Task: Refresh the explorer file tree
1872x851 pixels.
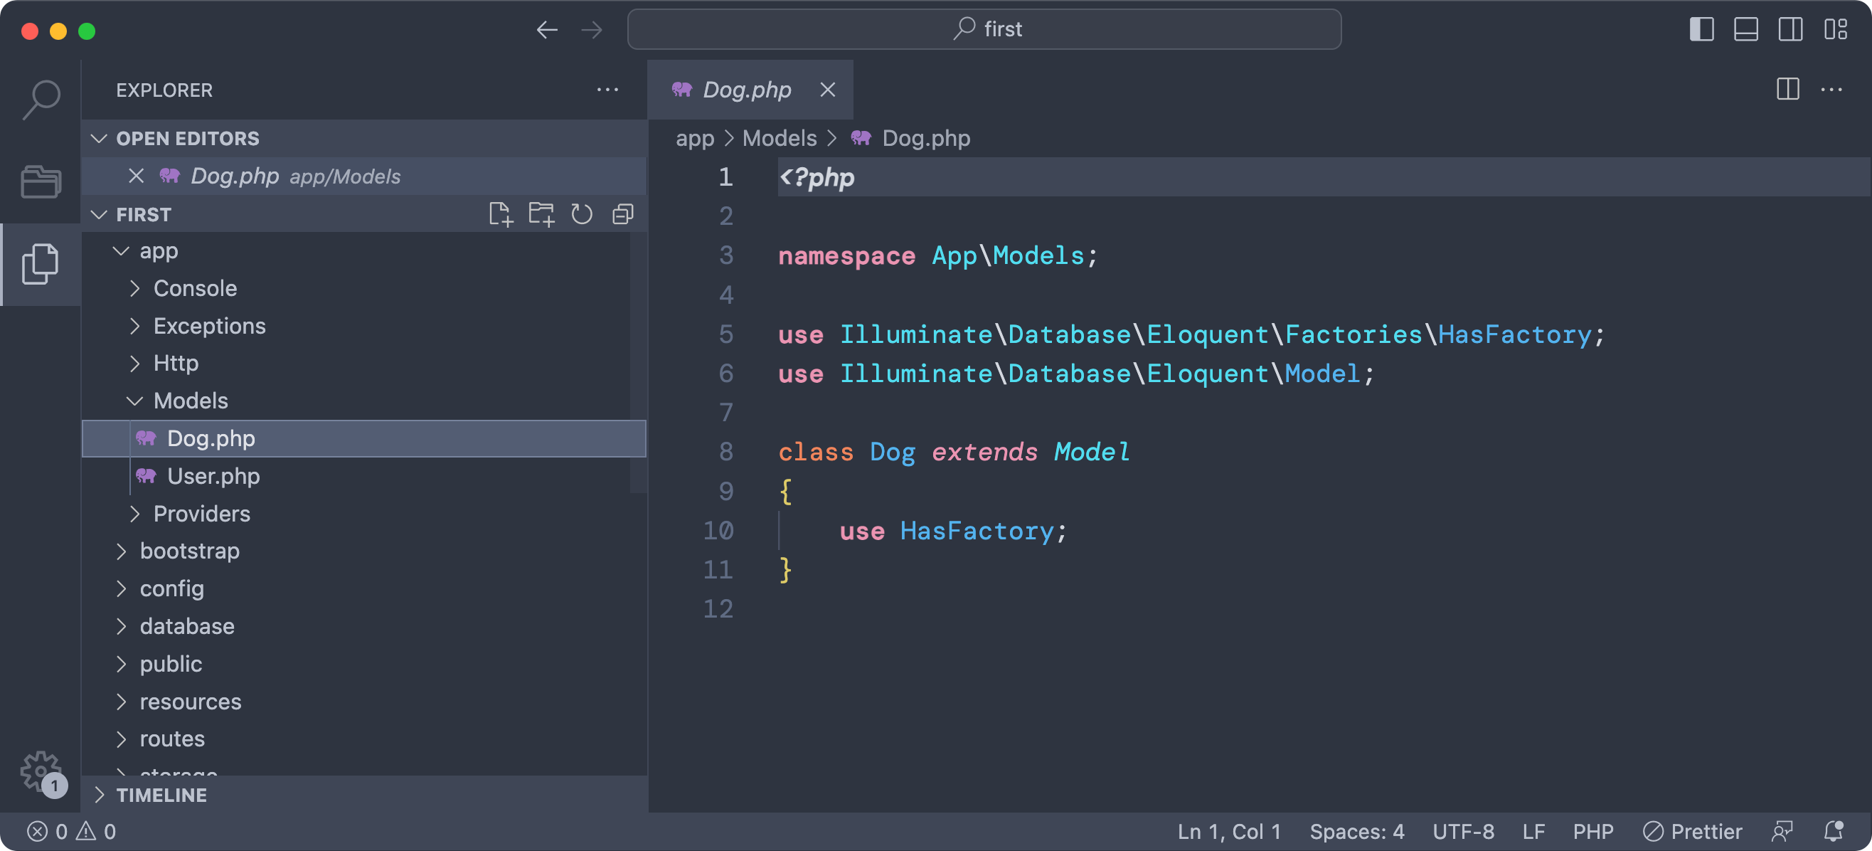Action: pyautogui.click(x=581, y=214)
